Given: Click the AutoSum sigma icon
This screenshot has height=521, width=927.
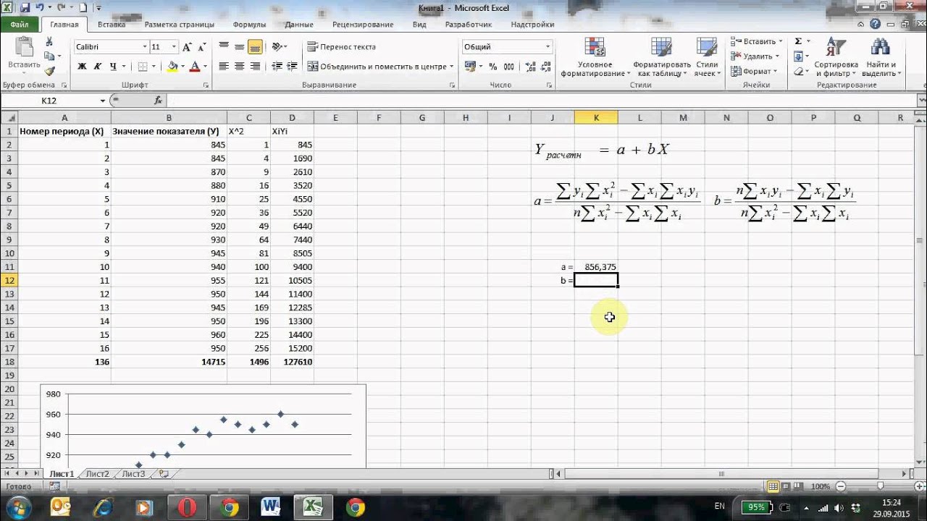Looking at the screenshot, I should [x=798, y=42].
